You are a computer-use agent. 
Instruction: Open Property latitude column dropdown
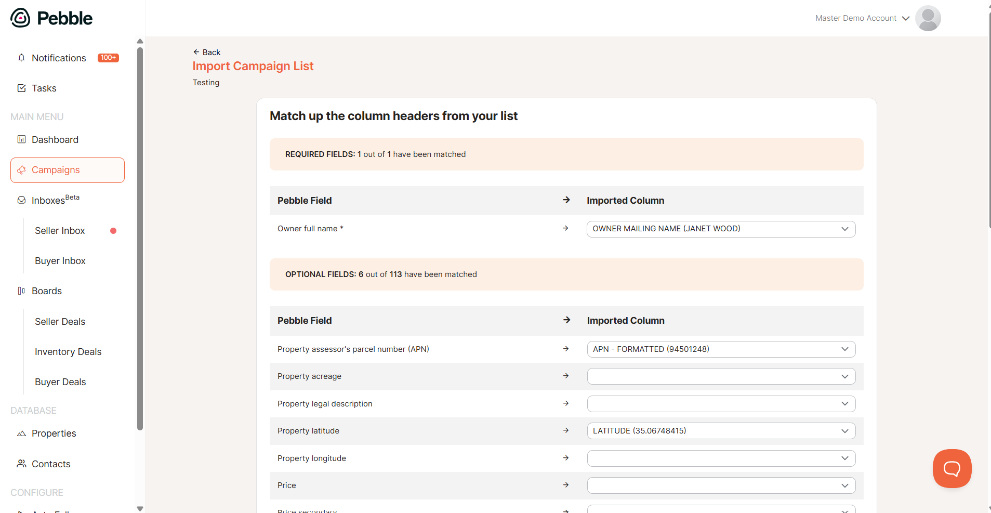point(721,431)
